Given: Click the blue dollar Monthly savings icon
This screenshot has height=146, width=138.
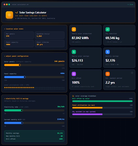Looking at the screenshot, I should point(108,52).
